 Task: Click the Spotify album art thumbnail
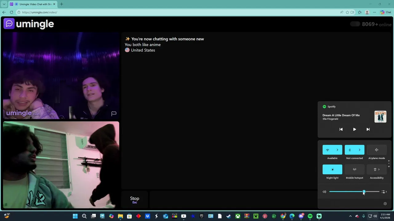[380, 117]
